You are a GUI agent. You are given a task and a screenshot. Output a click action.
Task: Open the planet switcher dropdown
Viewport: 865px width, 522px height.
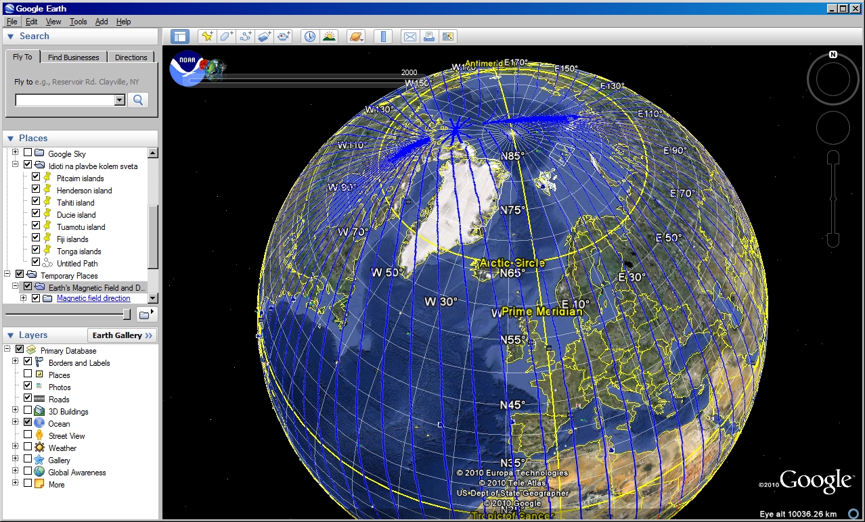click(356, 37)
